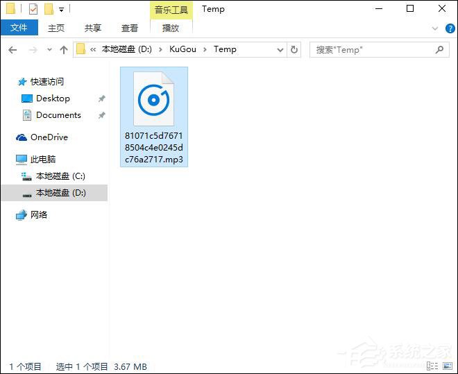Select 本地磁盘 (D:) in navigation pane
Screen dimensions: 458x374
[54, 193]
